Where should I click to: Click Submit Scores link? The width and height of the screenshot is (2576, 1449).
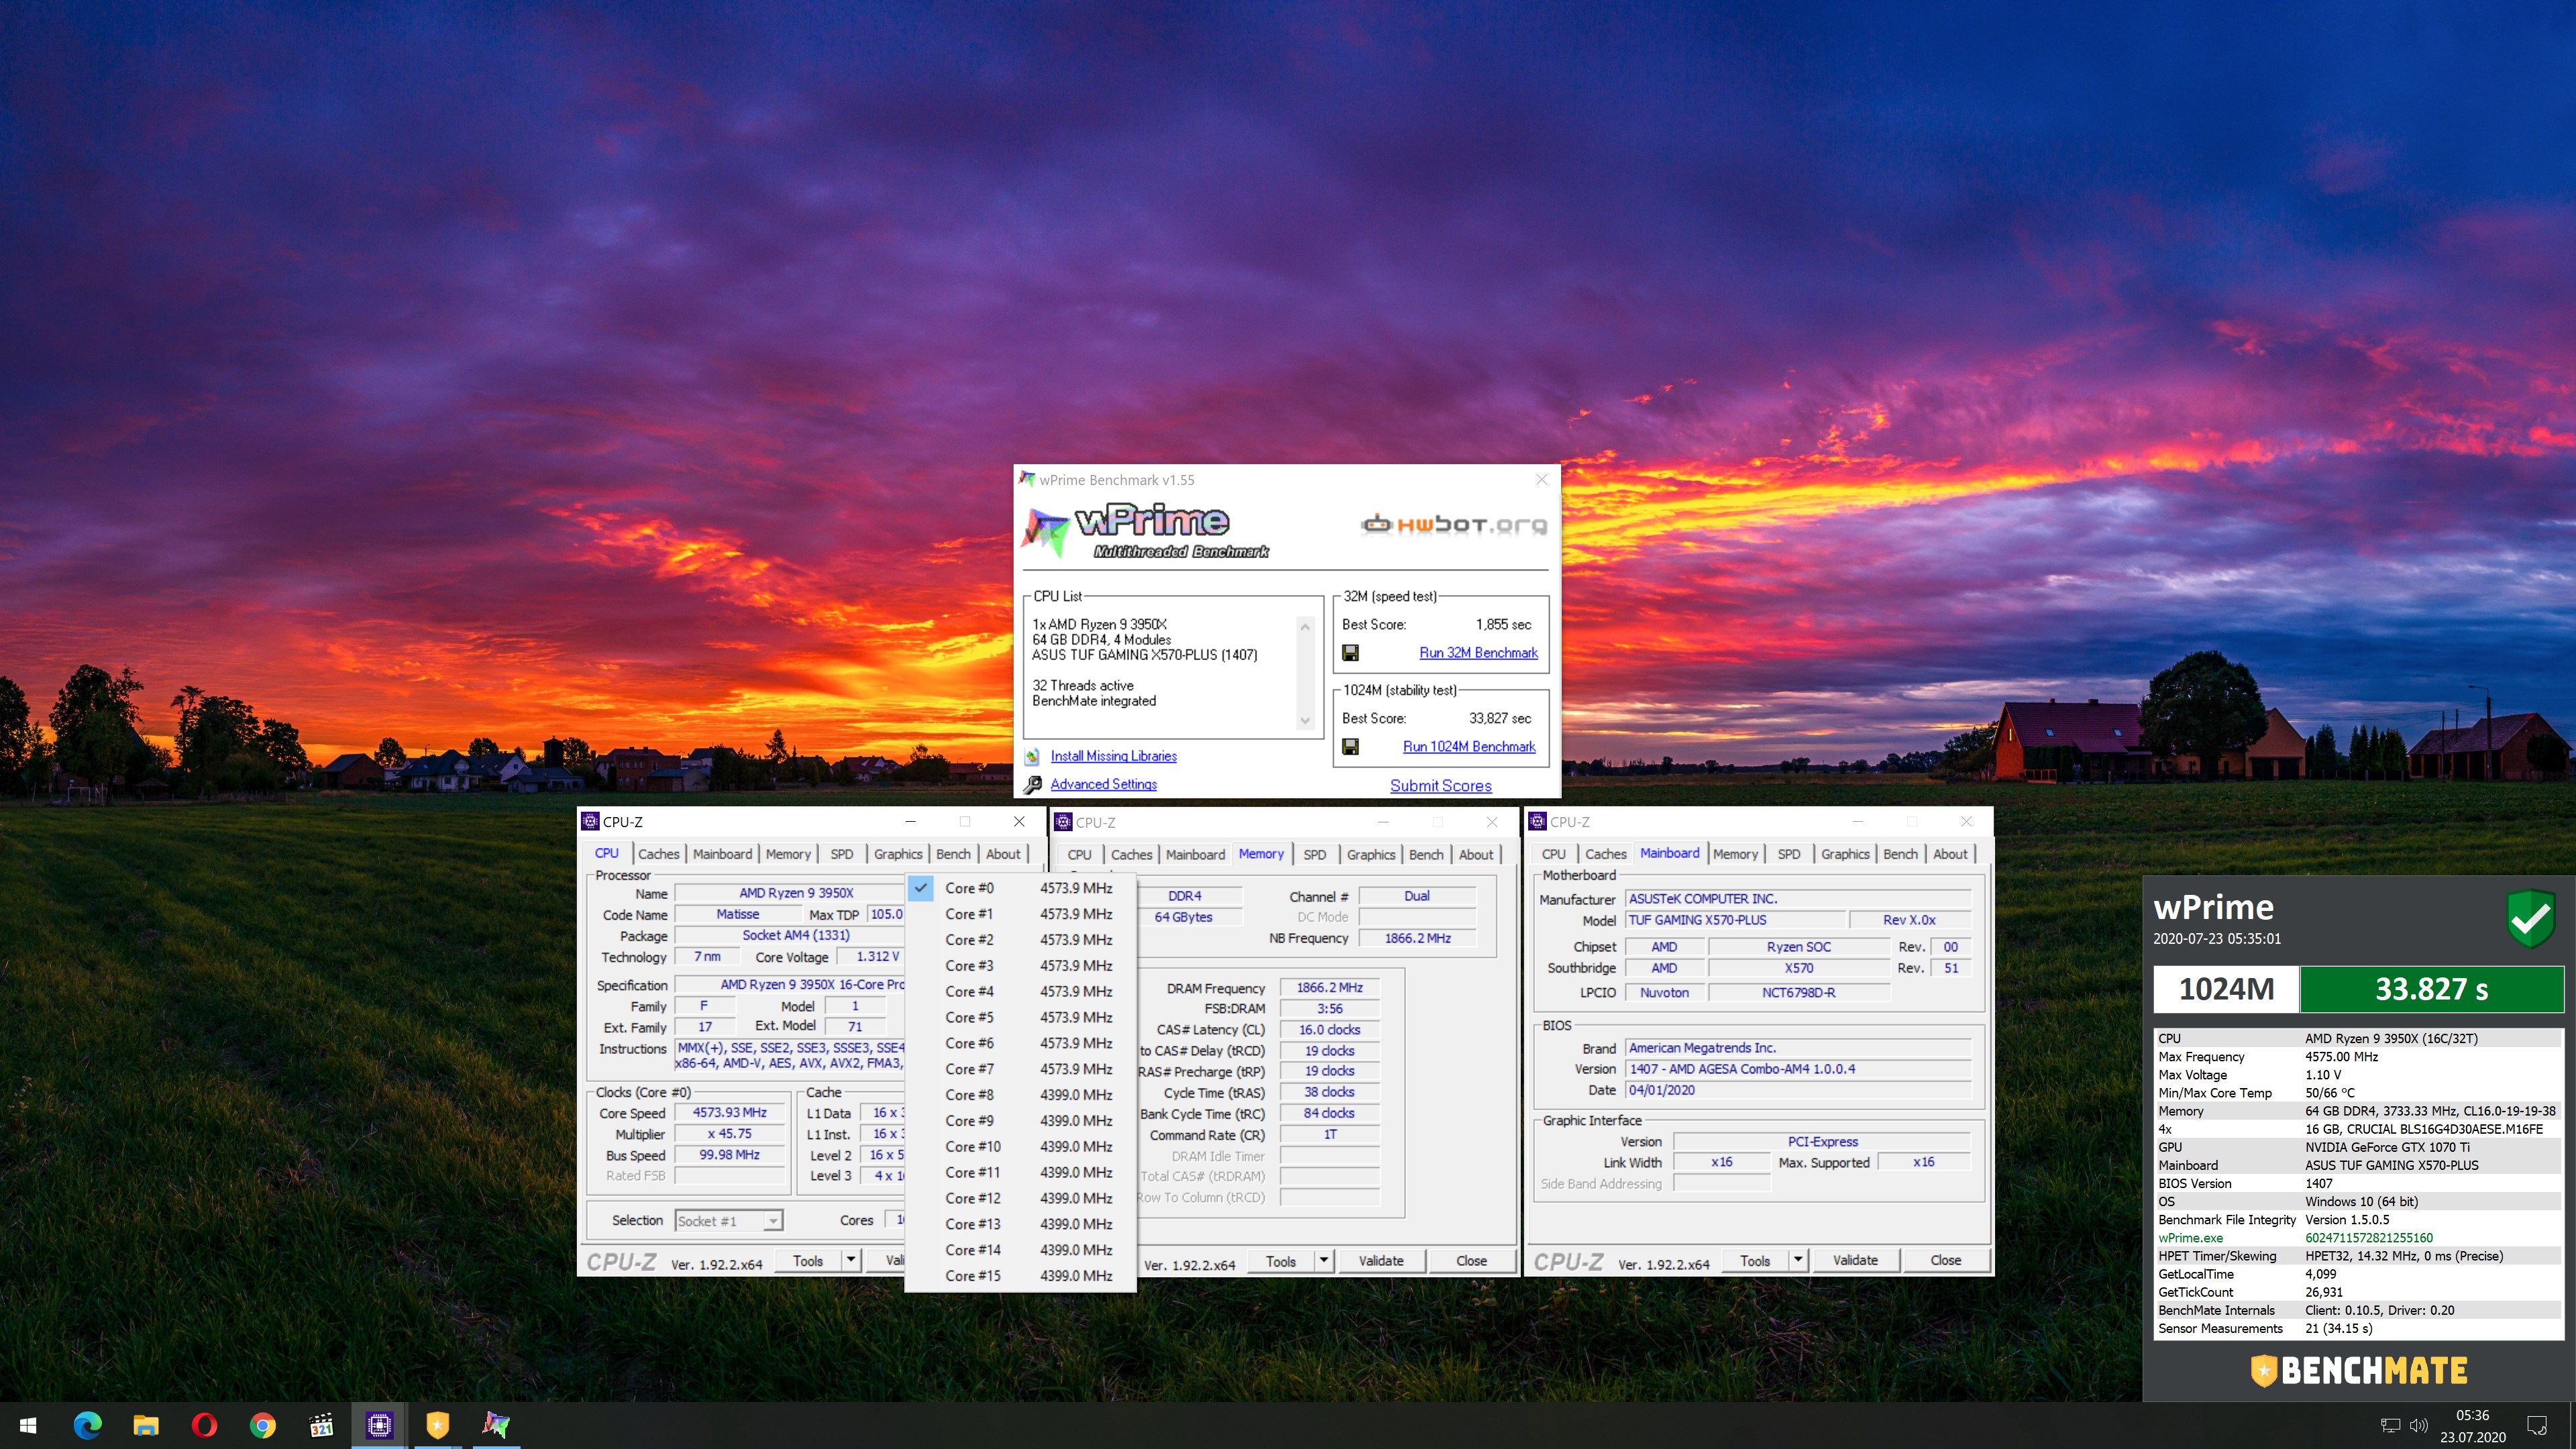(x=1440, y=786)
